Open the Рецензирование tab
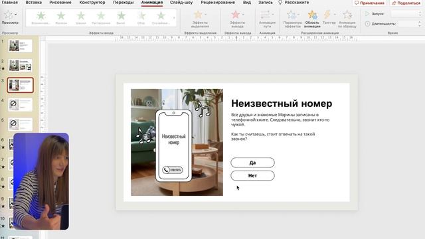The image size is (425, 239). 218,3
